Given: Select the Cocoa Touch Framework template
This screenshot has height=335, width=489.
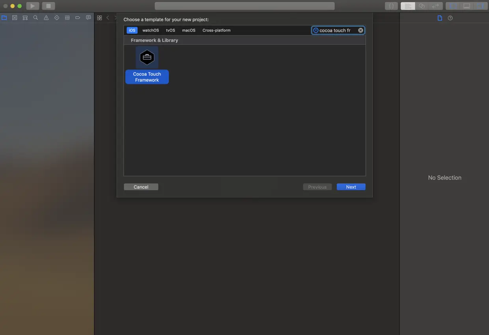Looking at the screenshot, I should 147,57.
